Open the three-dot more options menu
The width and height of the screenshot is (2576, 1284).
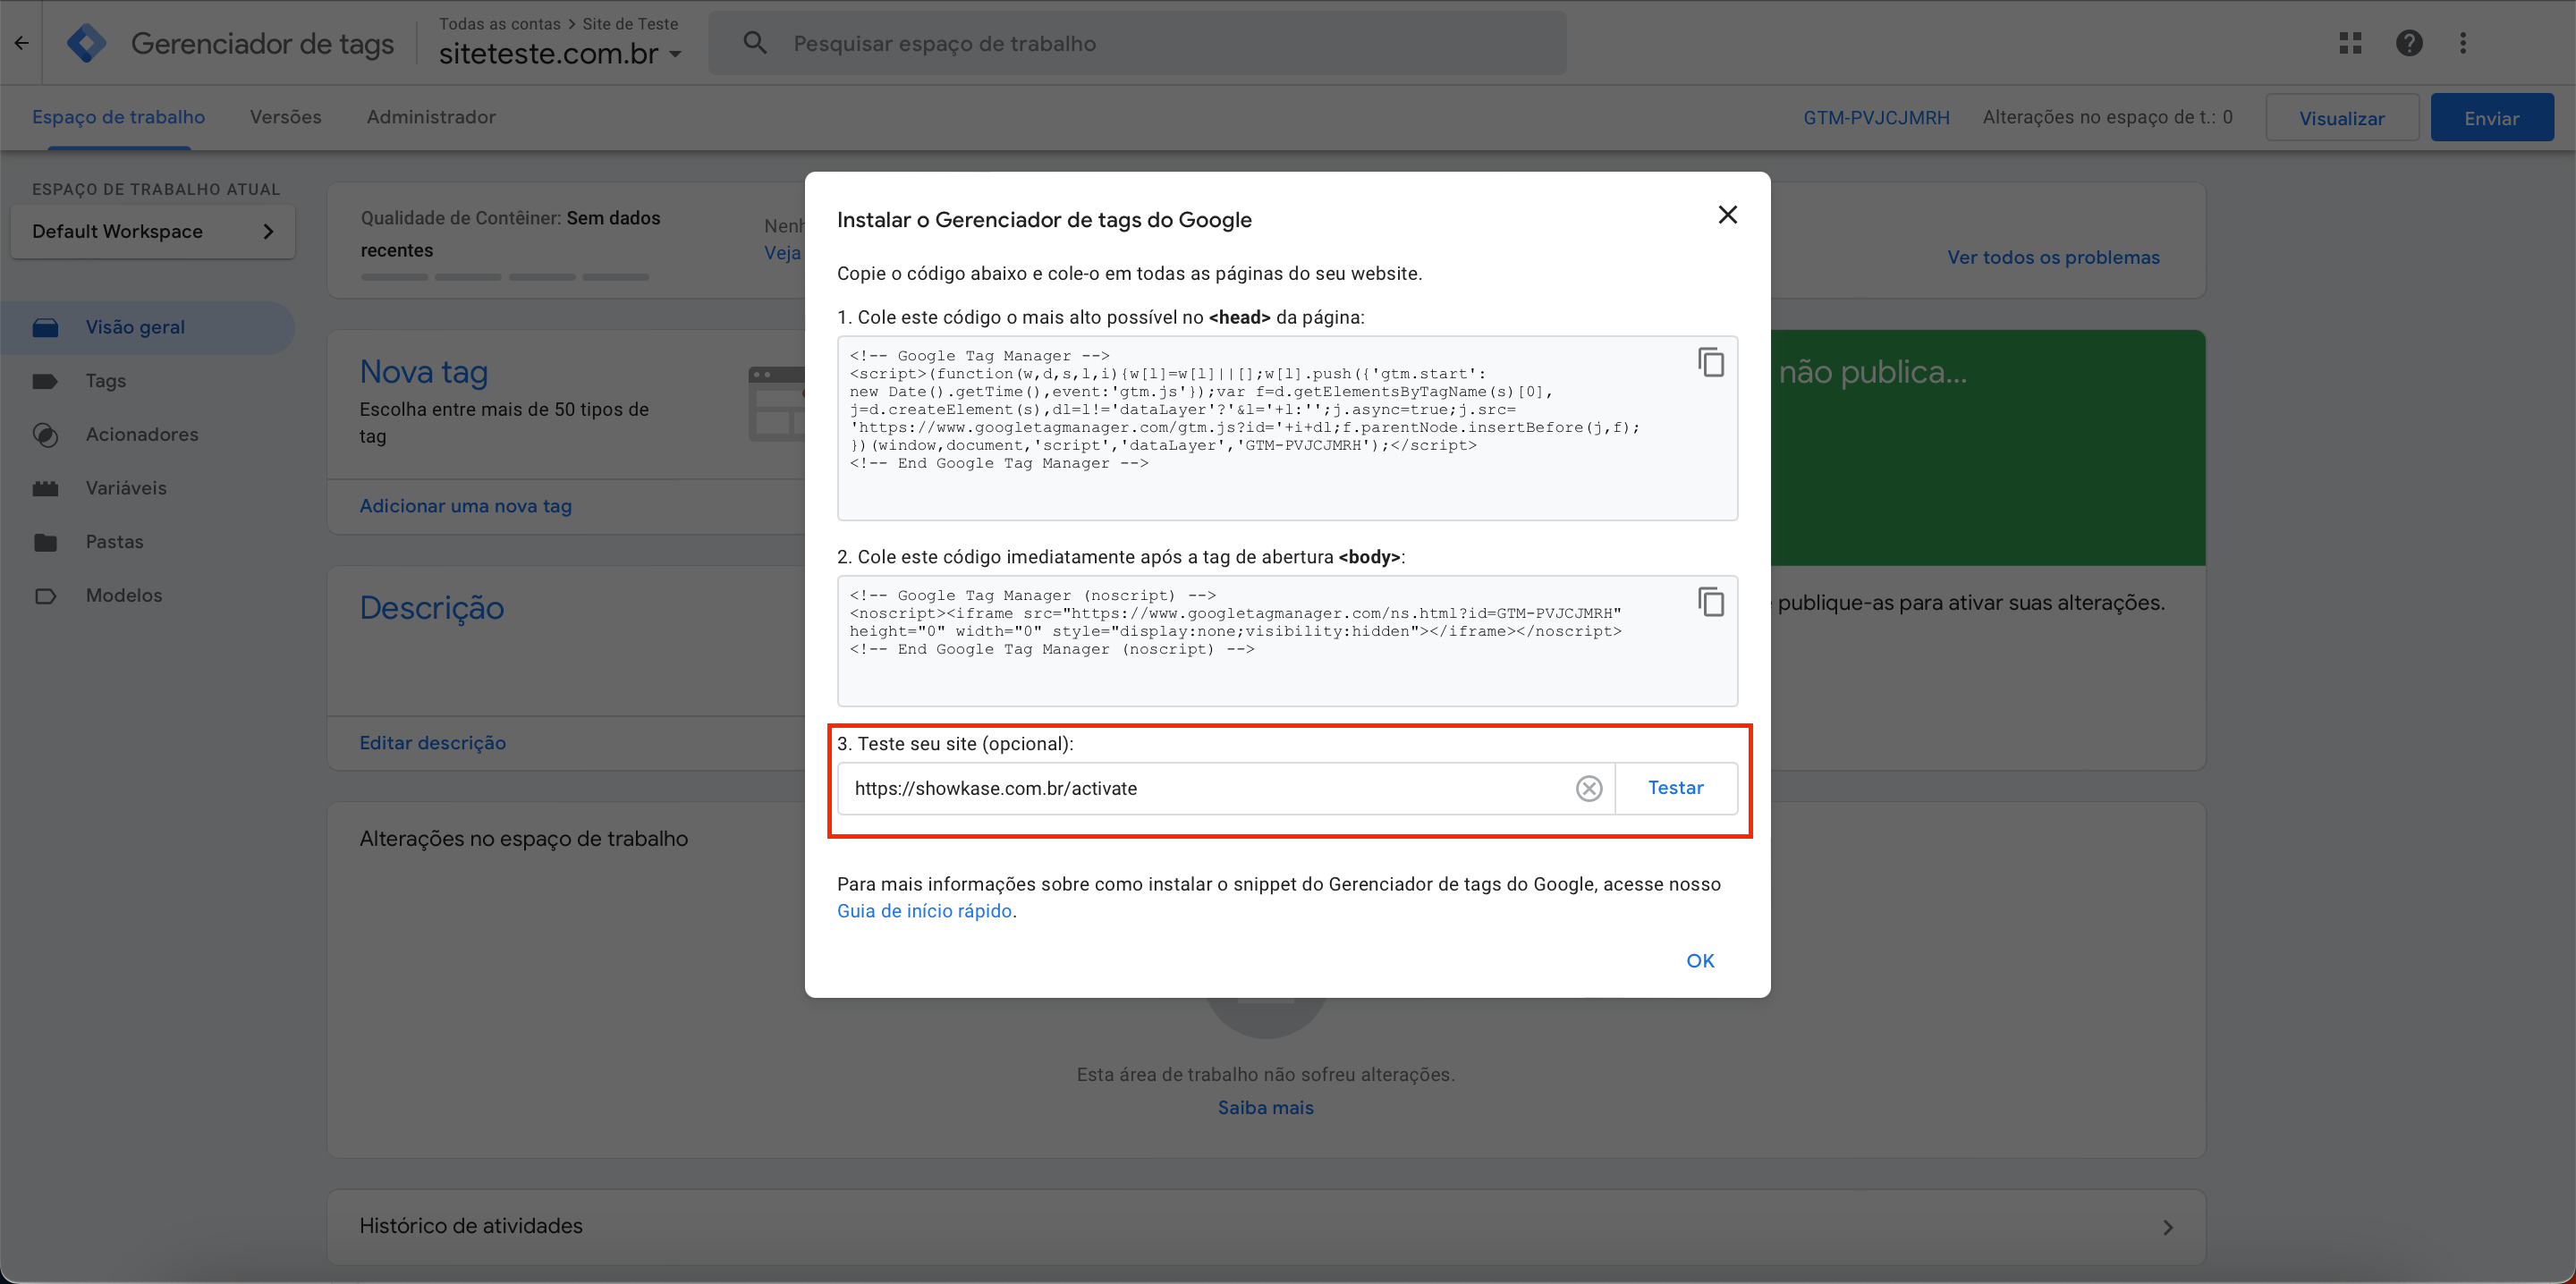[x=2463, y=43]
